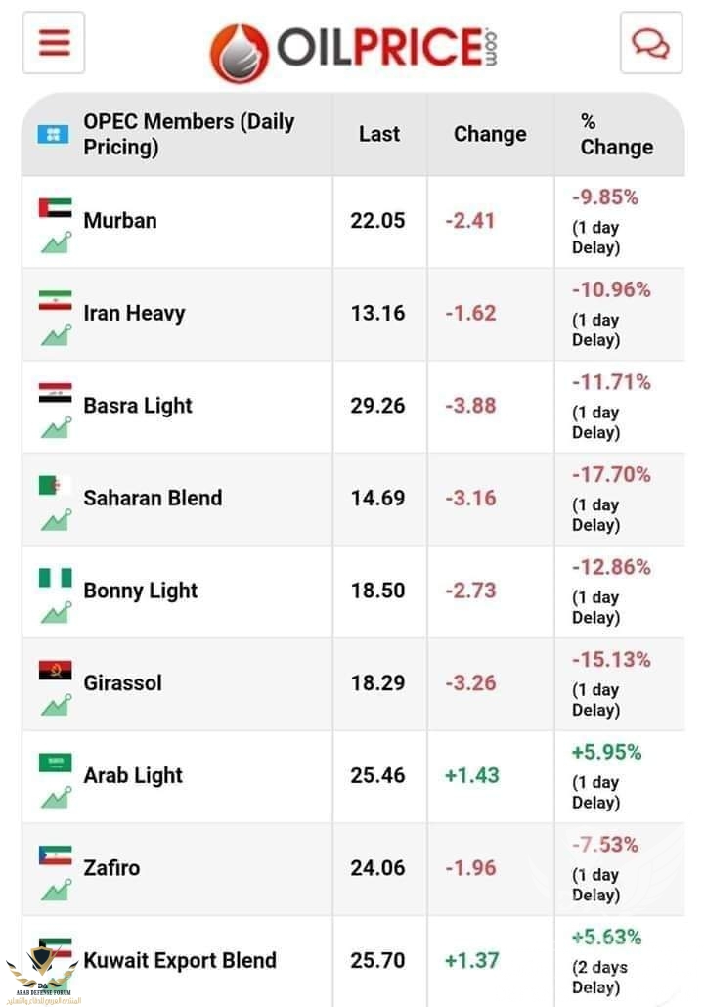Click the OilPrice.com logo

pyautogui.click(x=354, y=47)
